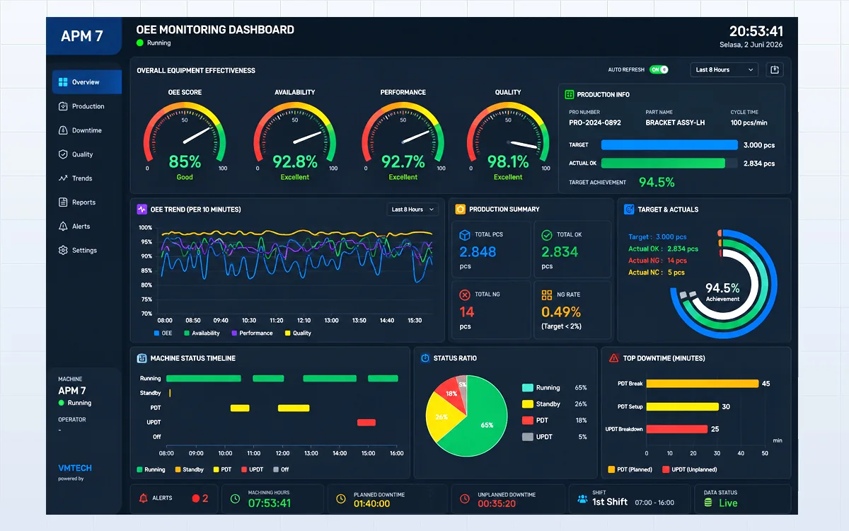Click the PDT Break downtime bar
This screenshot has height=531, width=849.
pyautogui.click(x=702, y=384)
